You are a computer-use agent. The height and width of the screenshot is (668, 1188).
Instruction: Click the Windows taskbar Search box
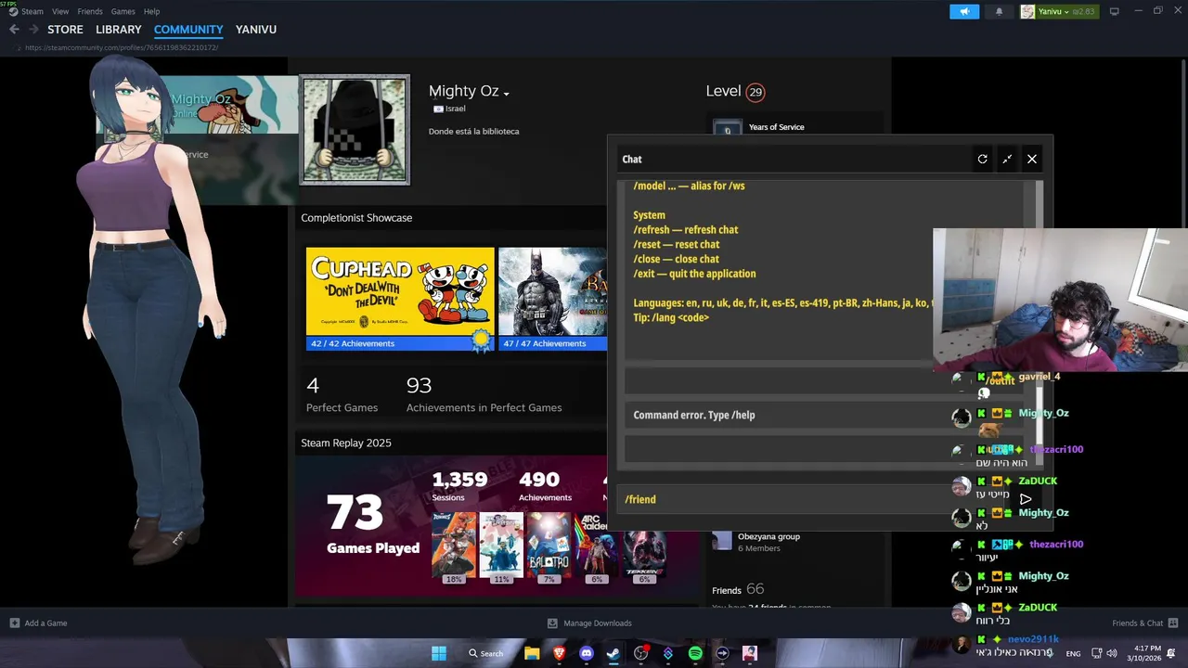[486, 653]
